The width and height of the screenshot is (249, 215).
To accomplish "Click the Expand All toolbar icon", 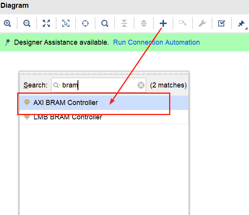I will click(144, 23).
